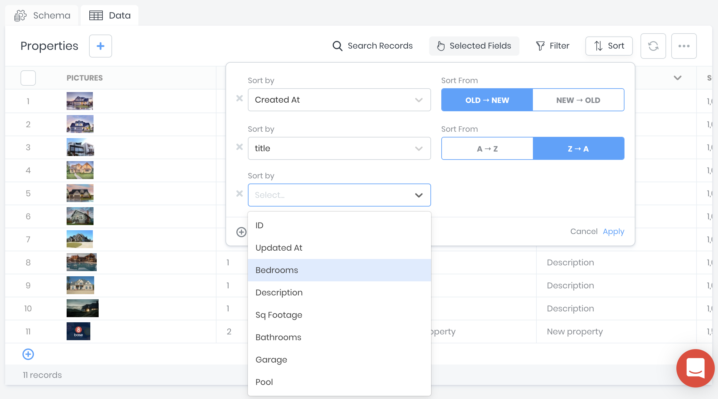This screenshot has height=399, width=718.
Task: Expand the title sort field dropdown
Action: 339,148
